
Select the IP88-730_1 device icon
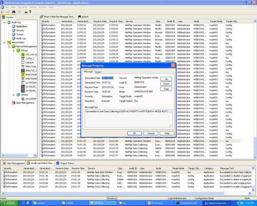tap(23, 71)
